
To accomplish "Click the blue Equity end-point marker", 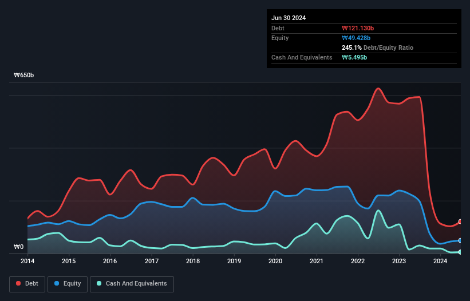I will point(460,240).
